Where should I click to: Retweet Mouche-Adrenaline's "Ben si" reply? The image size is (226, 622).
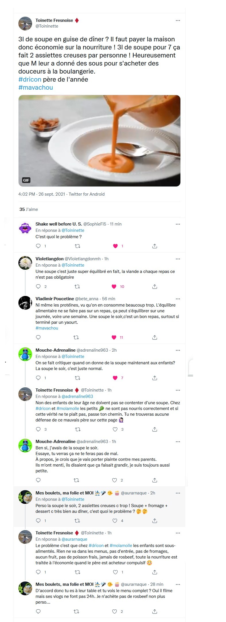coord(76,480)
